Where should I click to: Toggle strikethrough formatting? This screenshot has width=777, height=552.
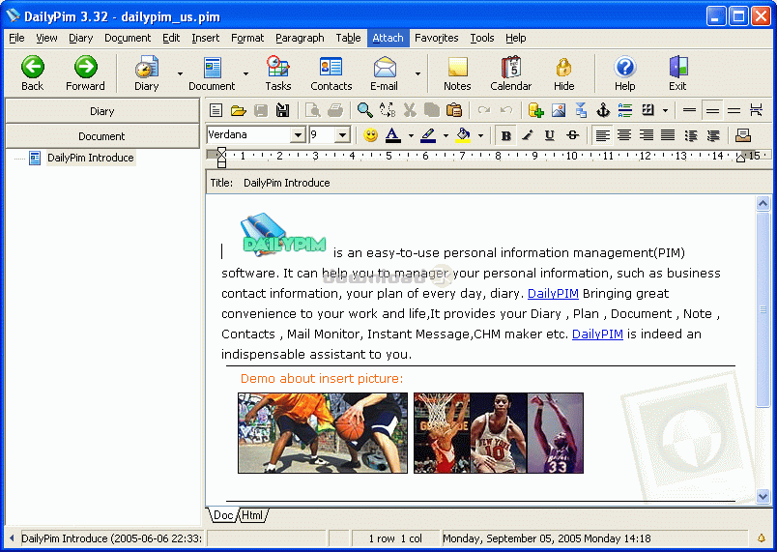pyautogui.click(x=572, y=134)
